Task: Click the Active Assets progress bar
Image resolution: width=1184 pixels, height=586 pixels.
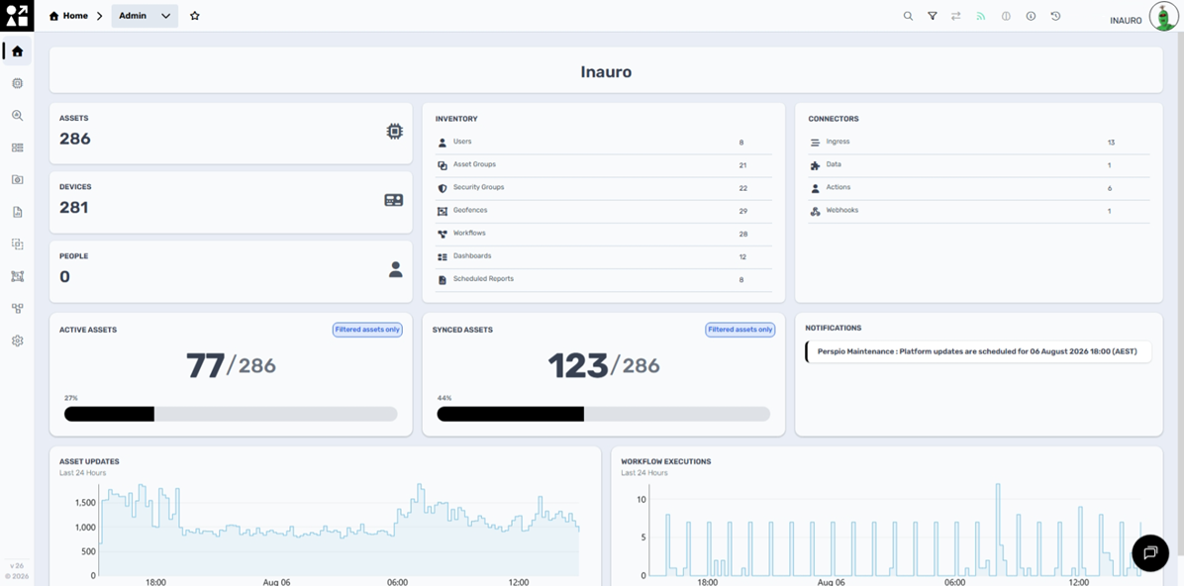Action: point(231,414)
